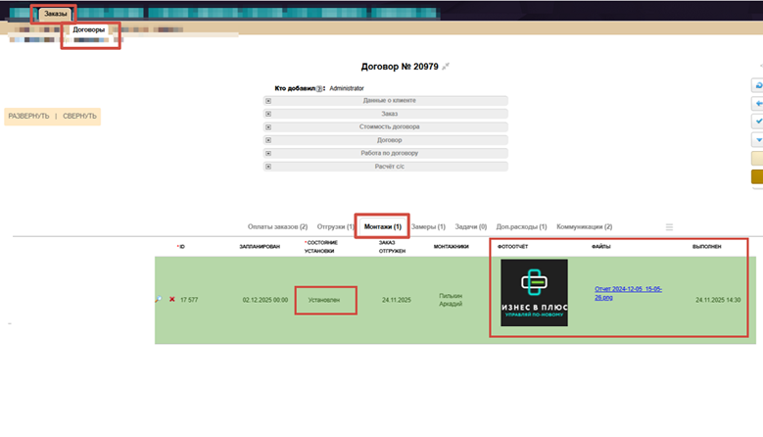Click the blue refresh icon in right sidebar

pyautogui.click(x=757, y=85)
